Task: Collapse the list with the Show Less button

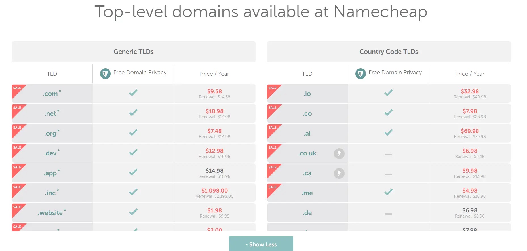Action: 261,244
